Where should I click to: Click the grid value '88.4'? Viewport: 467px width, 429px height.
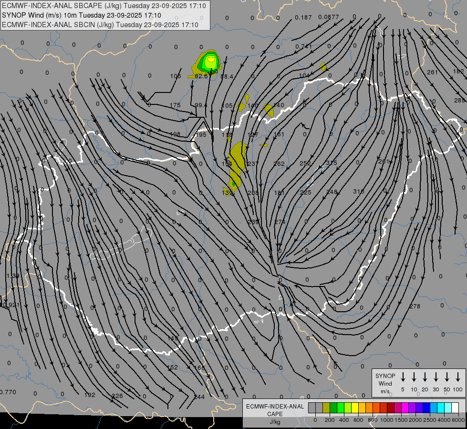pos(227,77)
